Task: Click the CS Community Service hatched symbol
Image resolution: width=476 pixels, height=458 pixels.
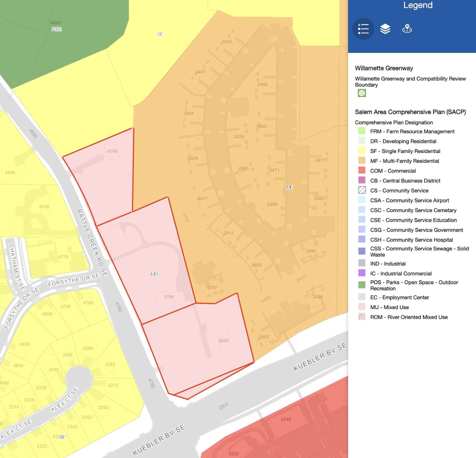Action: (x=362, y=190)
